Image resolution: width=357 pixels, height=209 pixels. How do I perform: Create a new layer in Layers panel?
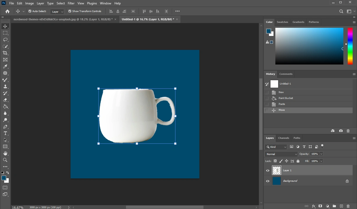click(341, 206)
